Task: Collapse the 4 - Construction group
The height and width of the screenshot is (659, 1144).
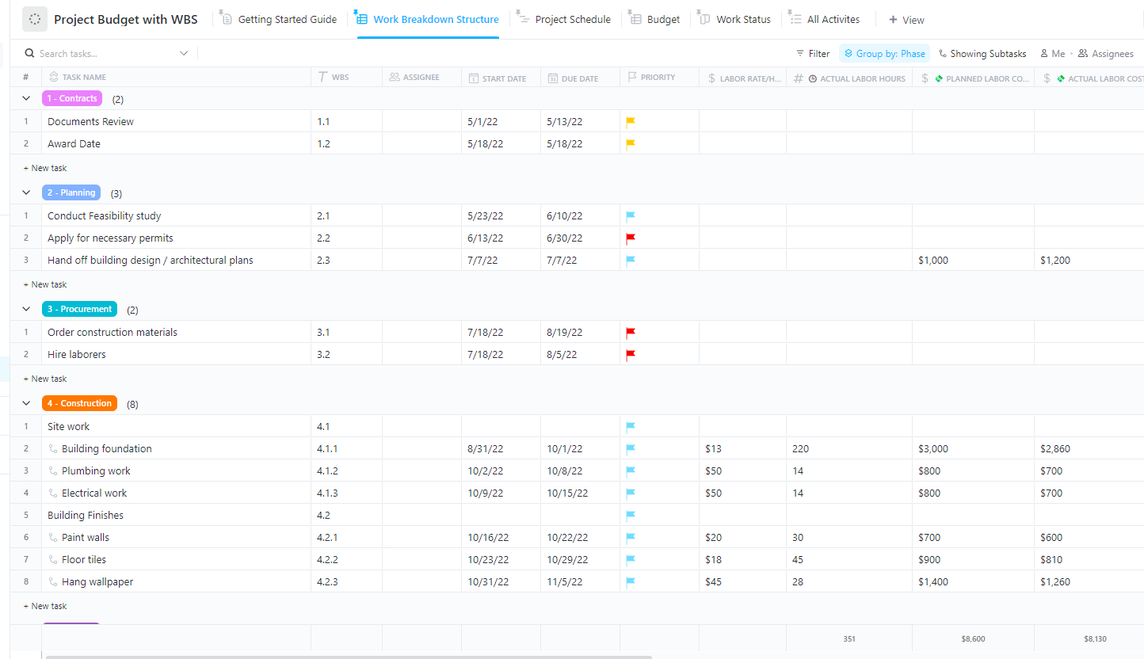Action: pos(25,403)
